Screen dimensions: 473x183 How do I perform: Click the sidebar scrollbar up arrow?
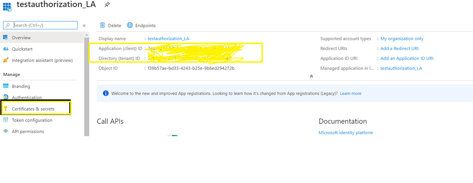87,35
